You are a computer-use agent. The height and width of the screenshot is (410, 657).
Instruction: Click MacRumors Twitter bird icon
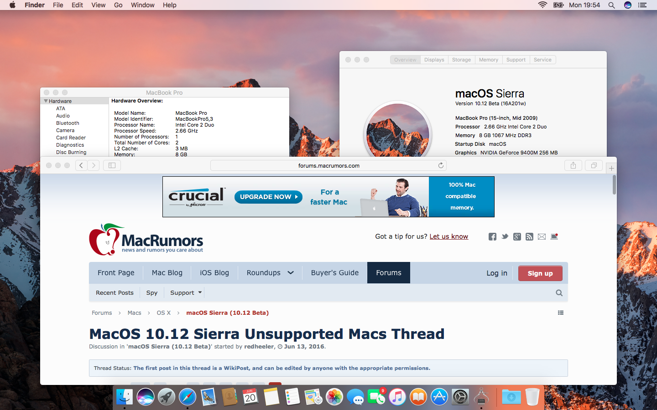tap(505, 236)
